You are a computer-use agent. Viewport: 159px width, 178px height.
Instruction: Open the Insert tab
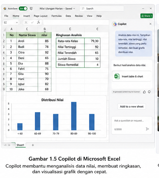tap(27, 16)
